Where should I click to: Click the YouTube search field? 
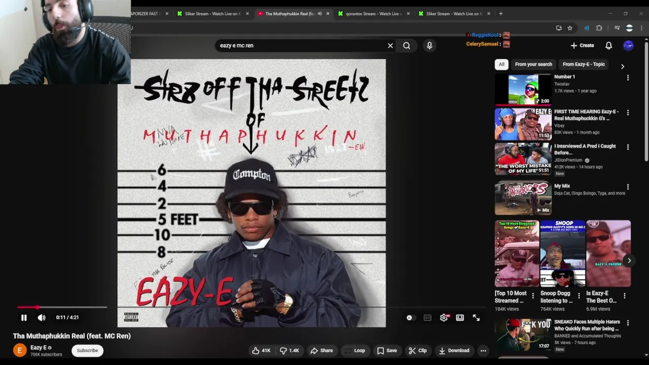(x=299, y=46)
